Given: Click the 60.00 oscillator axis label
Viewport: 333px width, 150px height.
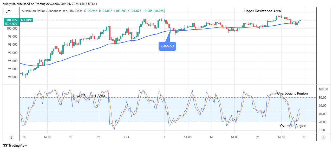Looking at the screenshot, I should [322, 106].
